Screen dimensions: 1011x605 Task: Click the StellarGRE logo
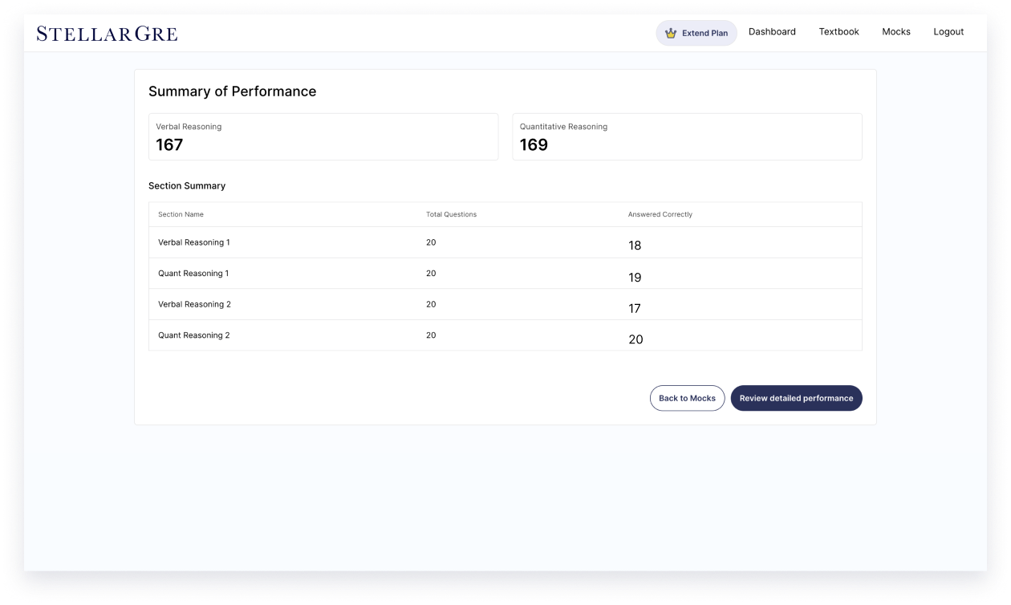click(107, 34)
